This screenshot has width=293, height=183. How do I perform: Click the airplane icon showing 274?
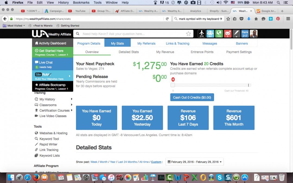click(x=201, y=34)
